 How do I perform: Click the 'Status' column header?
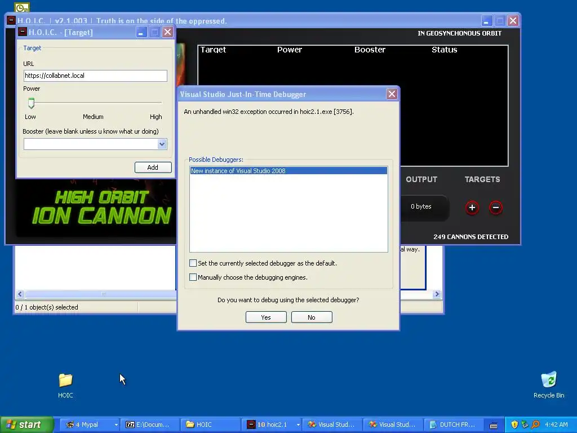click(444, 50)
